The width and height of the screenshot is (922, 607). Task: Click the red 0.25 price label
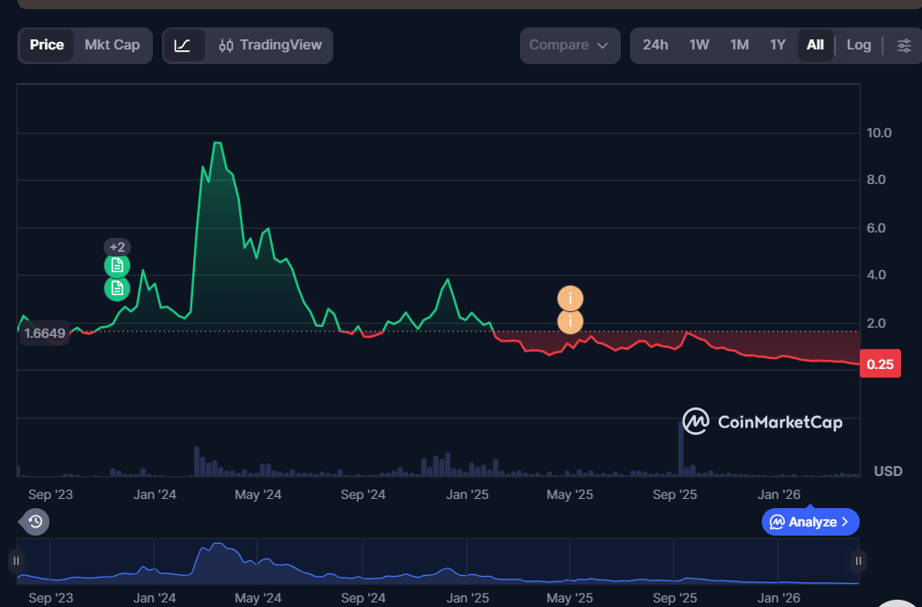880,363
